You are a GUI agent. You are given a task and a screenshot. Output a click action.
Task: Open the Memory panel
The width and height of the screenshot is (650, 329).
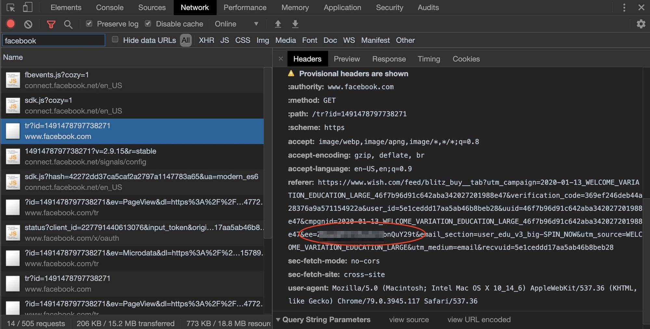[x=295, y=7]
